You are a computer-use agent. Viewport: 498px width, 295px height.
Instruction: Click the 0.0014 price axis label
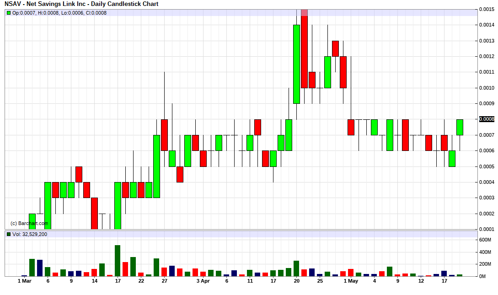[x=487, y=25]
